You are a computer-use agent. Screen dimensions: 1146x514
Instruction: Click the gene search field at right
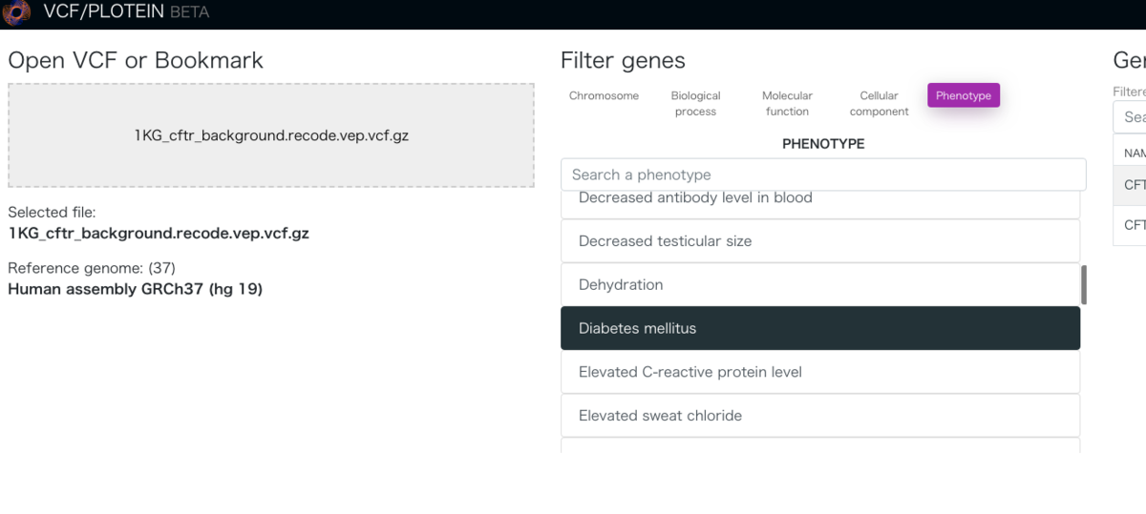(1130, 117)
